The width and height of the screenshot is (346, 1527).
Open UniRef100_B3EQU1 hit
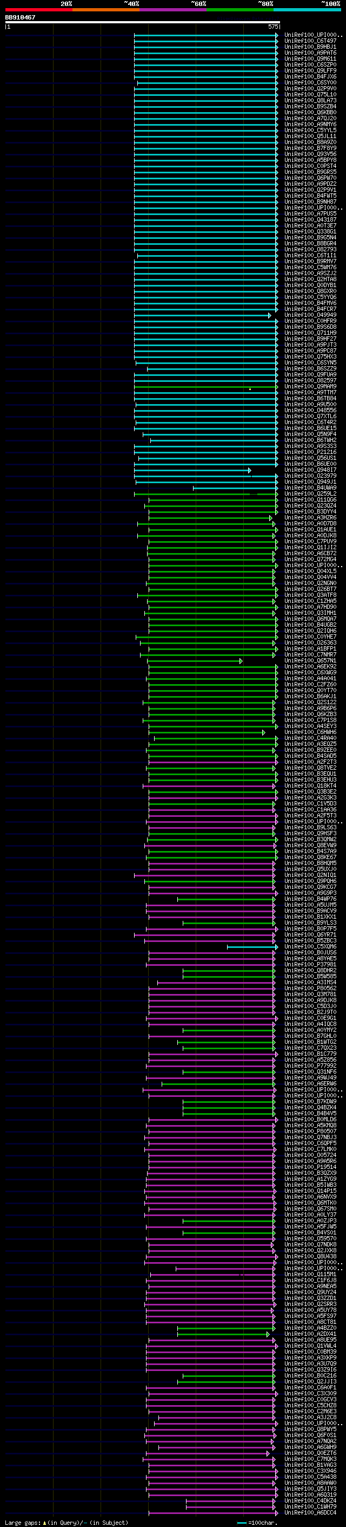pyautogui.click(x=310, y=774)
